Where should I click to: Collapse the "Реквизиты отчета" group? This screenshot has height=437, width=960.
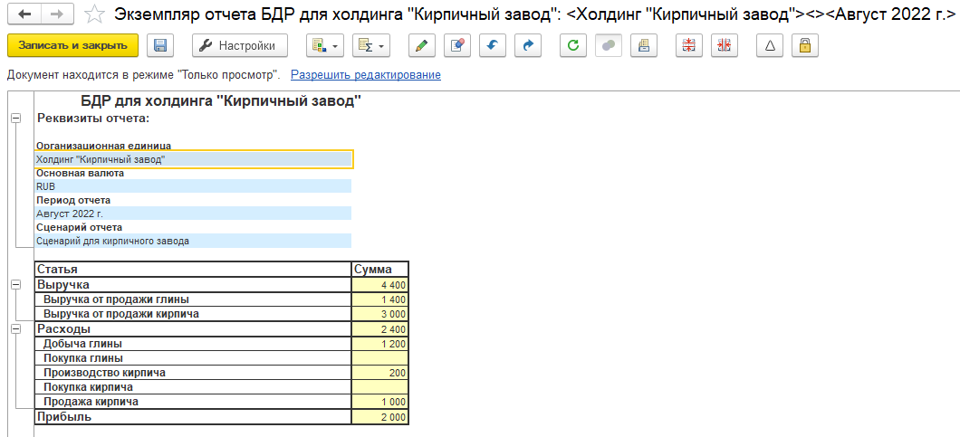tap(15, 119)
